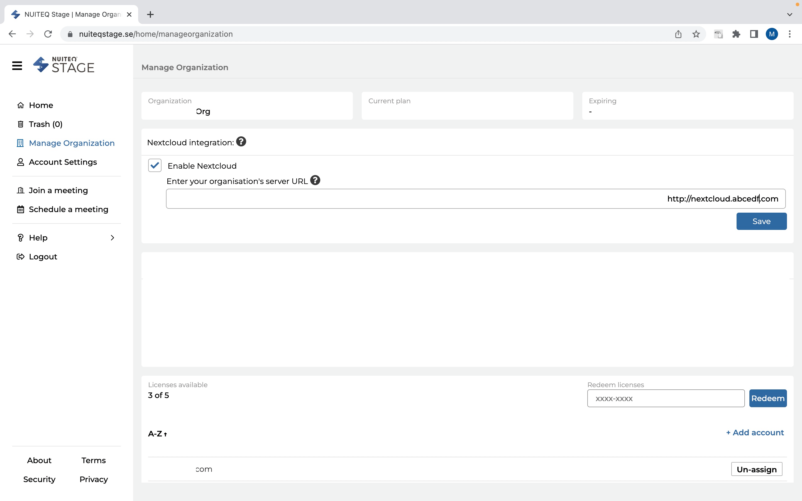Click the Manage Organization building icon

(20, 143)
